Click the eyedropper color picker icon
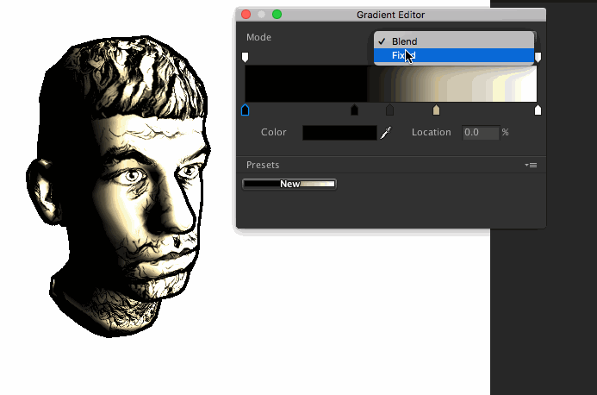597x395 pixels. click(386, 133)
